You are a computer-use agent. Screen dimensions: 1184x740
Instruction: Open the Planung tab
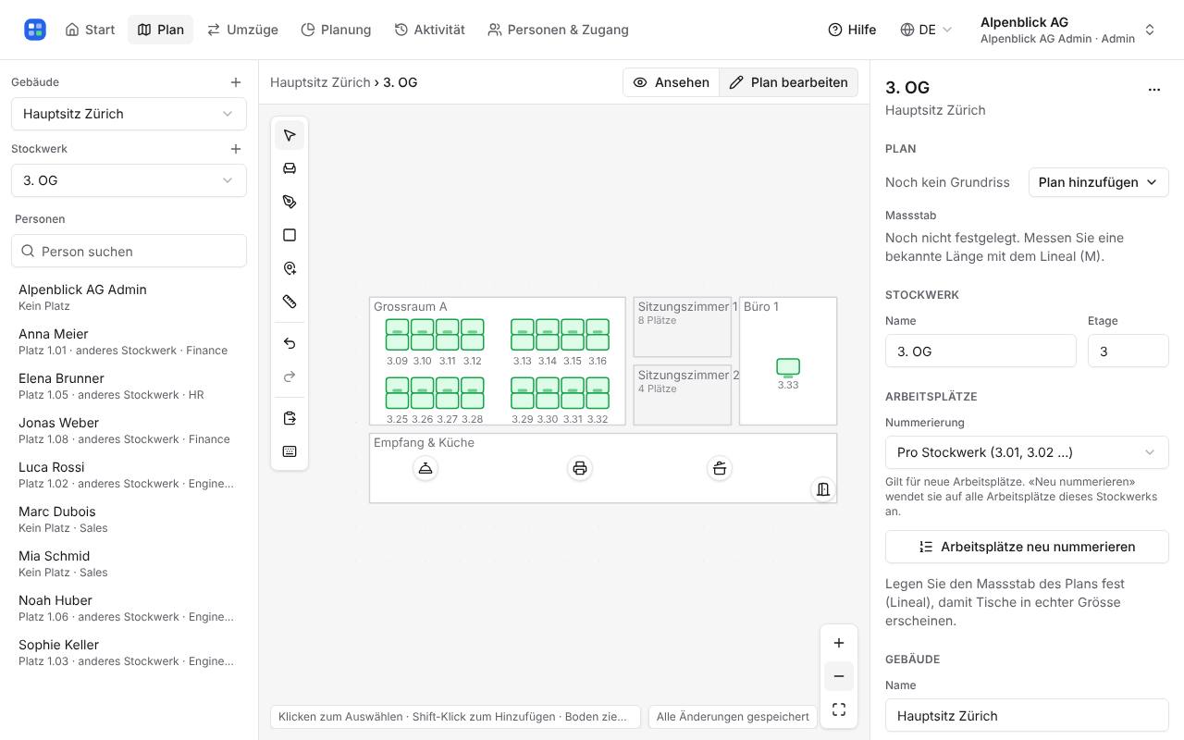coord(336,30)
